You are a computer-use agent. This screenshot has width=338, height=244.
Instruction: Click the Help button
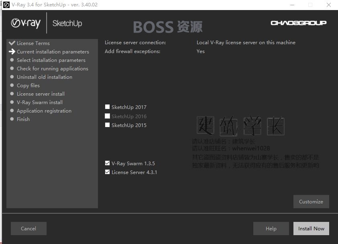pyautogui.click(x=271, y=228)
